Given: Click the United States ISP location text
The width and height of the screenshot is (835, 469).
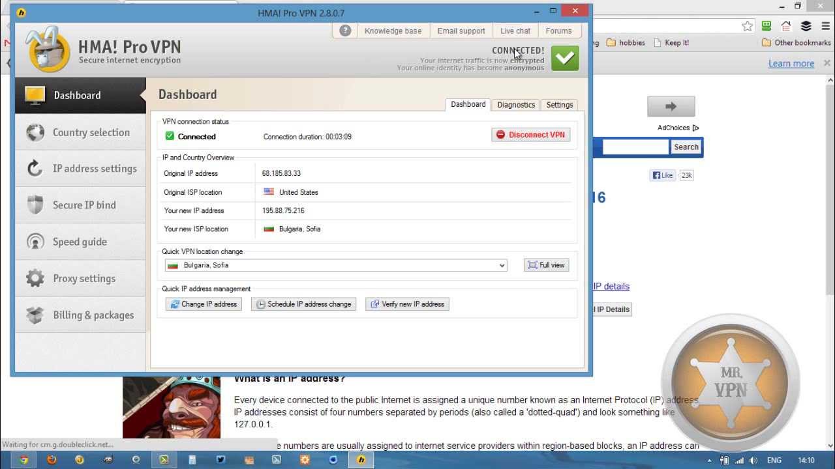Looking at the screenshot, I should pyautogui.click(x=298, y=192).
